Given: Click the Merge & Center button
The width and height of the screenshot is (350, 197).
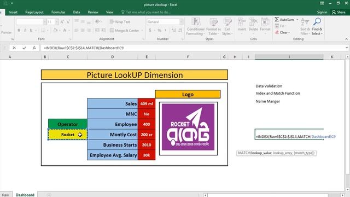Looking at the screenshot, I should pos(125,31).
